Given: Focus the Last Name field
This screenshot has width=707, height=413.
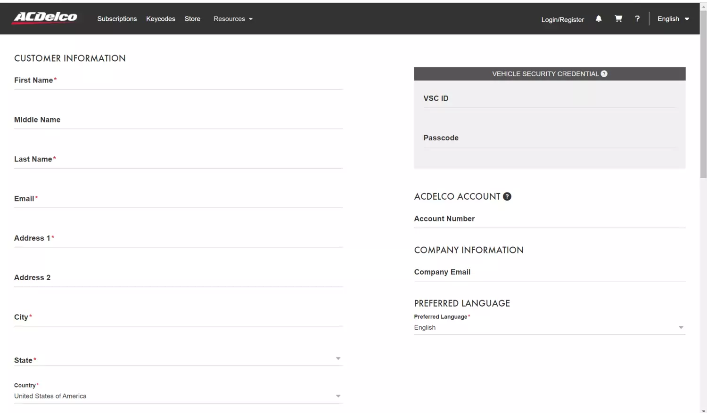Looking at the screenshot, I should tap(178, 160).
